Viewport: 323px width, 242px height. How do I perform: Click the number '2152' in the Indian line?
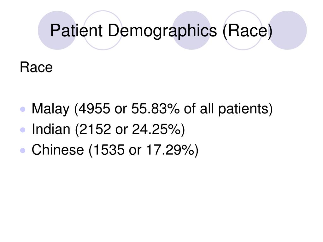95,129
